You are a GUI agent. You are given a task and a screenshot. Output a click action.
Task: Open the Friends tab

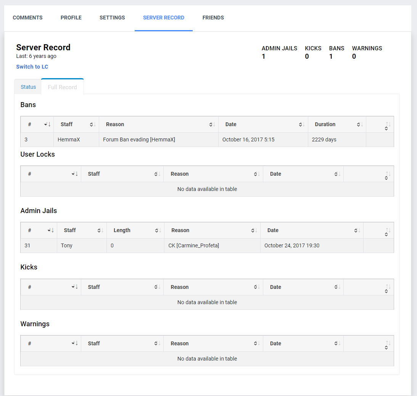tap(213, 18)
